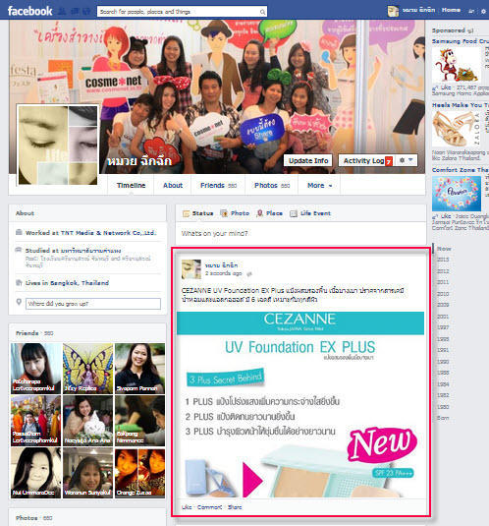Select the Photo icon in composer
The height and width of the screenshot is (526, 489).
pyautogui.click(x=224, y=213)
